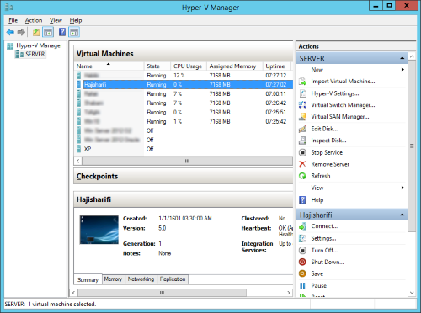Click Virtual Switch Manager... action
The image size is (421, 313).
click(x=343, y=105)
